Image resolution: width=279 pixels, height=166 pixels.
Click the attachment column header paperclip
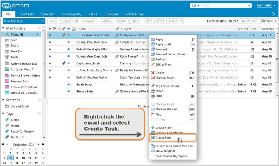point(117,28)
